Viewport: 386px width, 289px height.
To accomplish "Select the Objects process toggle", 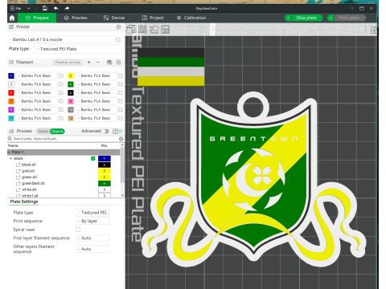I will pyautogui.click(x=57, y=131).
